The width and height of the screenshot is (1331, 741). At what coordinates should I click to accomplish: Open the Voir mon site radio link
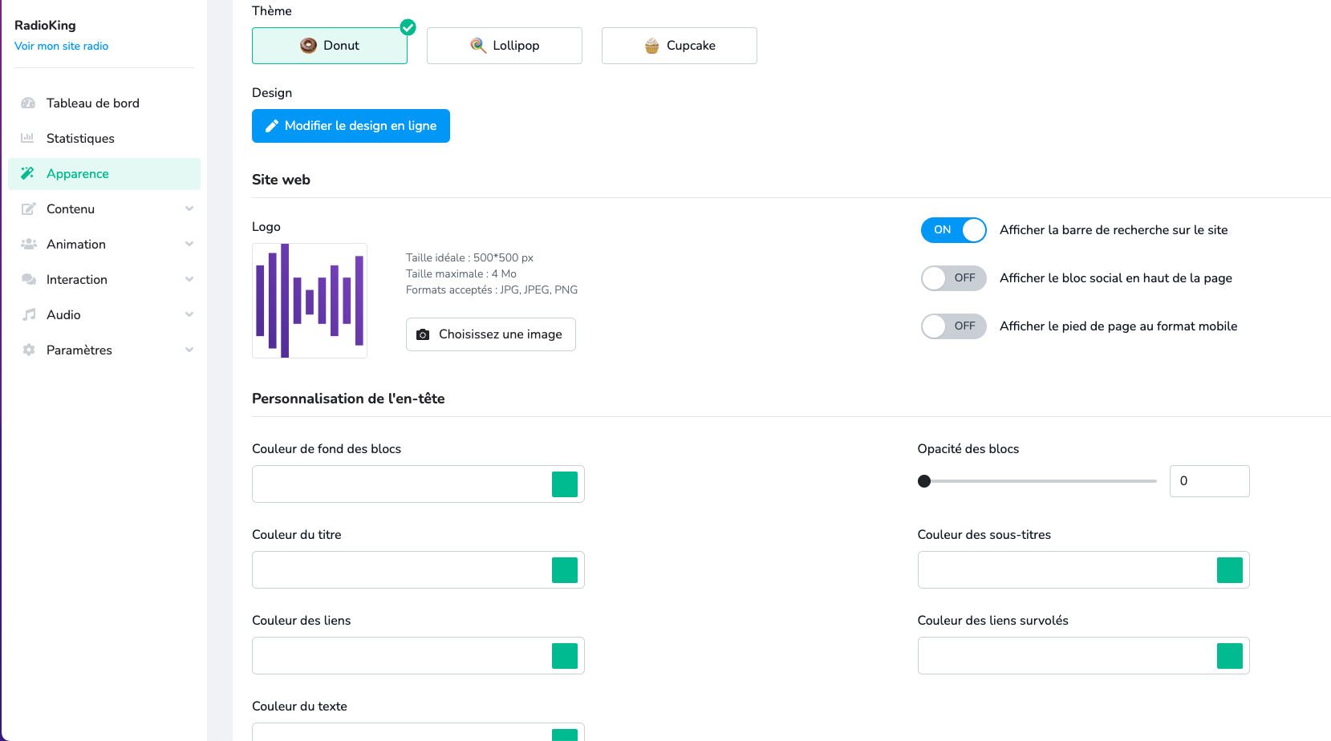tap(61, 46)
